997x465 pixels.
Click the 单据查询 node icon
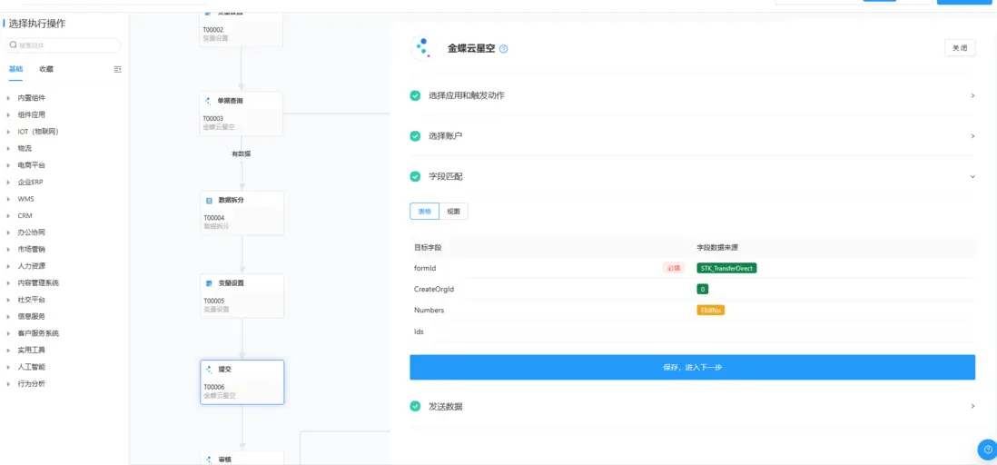point(209,101)
